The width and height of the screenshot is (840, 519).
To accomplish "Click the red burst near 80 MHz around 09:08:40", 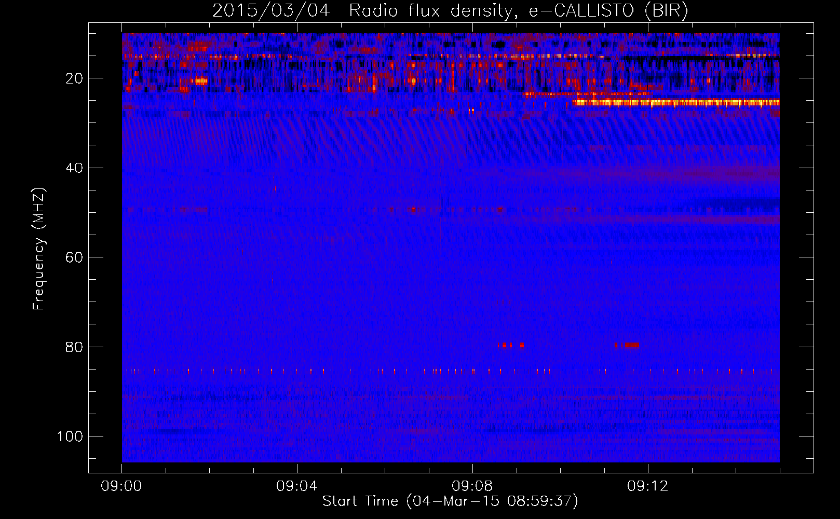I will [x=511, y=345].
